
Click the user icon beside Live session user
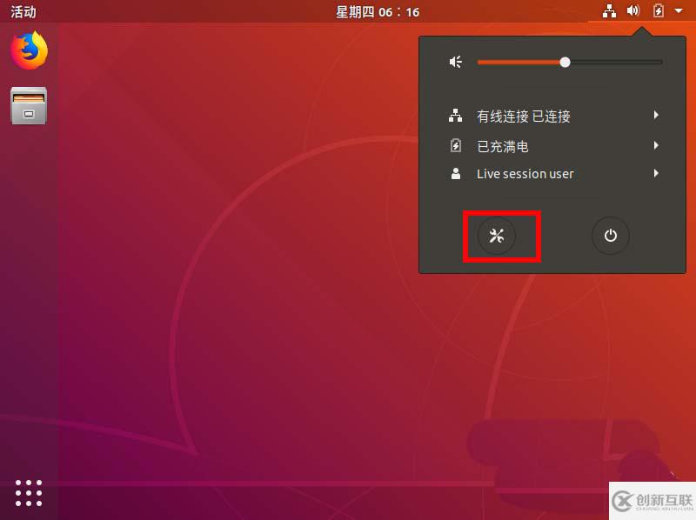[455, 174]
